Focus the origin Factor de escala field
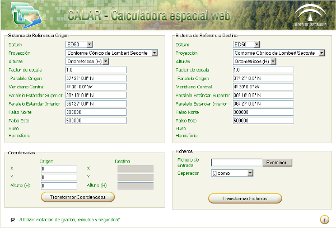 (96, 70)
